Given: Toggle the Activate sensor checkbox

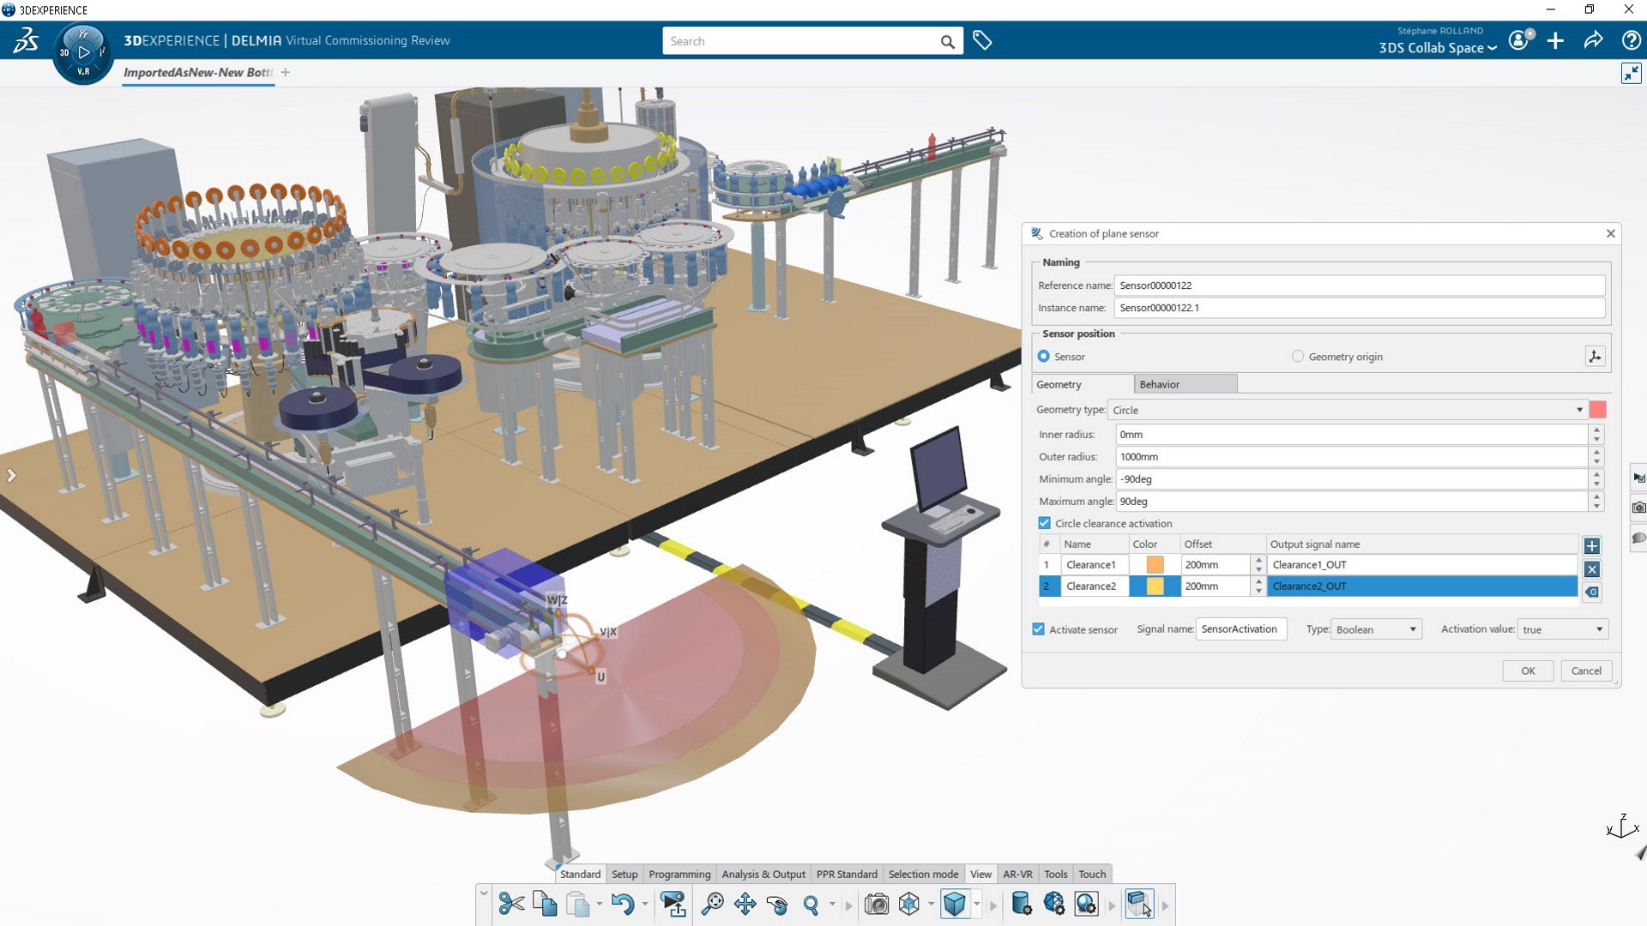Looking at the screenshot, I should [1038, 629].
